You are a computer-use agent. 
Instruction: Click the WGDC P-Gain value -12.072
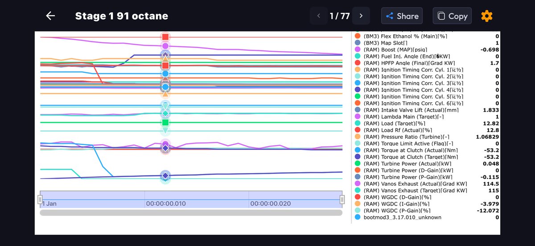point(488,210)
